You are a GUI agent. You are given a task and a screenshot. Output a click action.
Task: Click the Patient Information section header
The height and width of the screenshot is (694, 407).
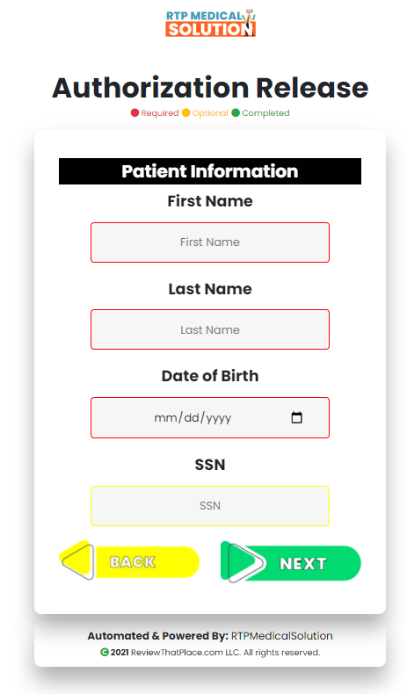point(210,171)
